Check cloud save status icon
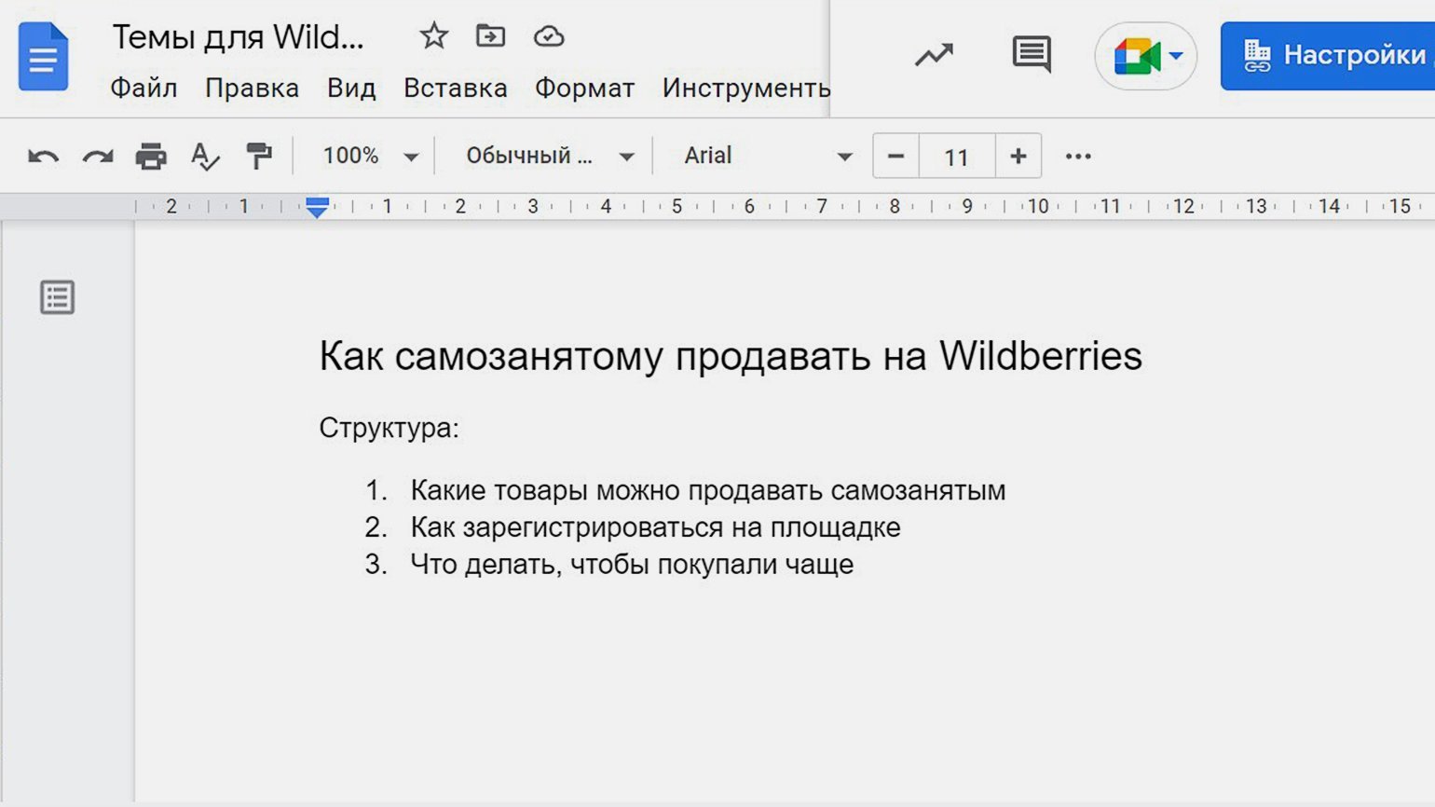 549,36
